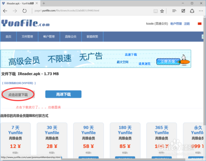This screenshot has height=161, width=206.
Task: Select the 365 天 membership card
Action: (162, 140)
